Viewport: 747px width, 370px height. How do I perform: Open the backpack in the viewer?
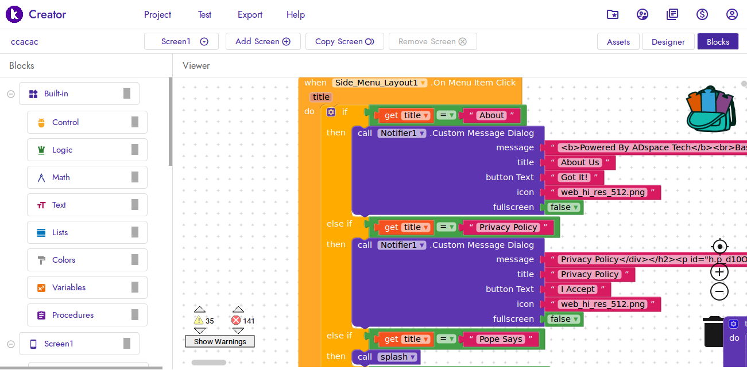(x=711, y=109)
